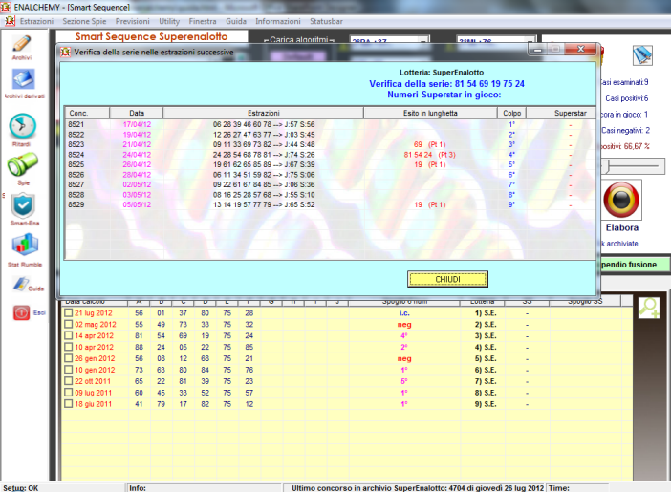This screenshot has width=671, height=492.
Task: Click the 'i.c.' result for 21 lug 2012
Action: coord(404,313)
